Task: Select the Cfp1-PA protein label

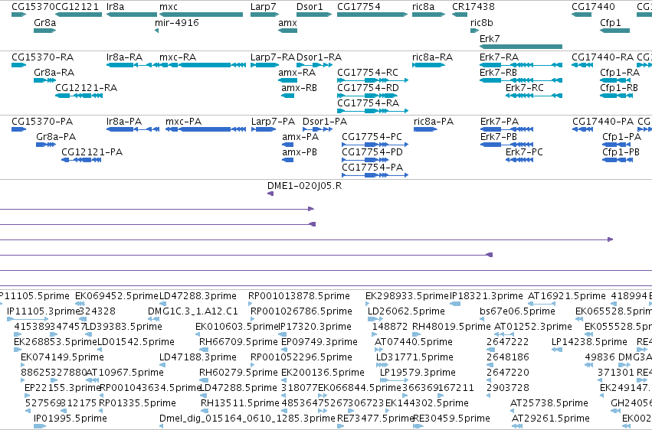Action: [x=621, y=137]
